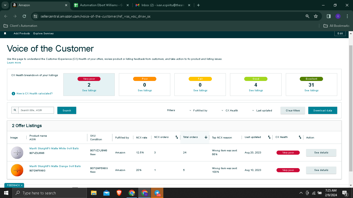This screenshot has height=198, width=353.
Task: View site information icon in address bar
Action: [35, 16]
